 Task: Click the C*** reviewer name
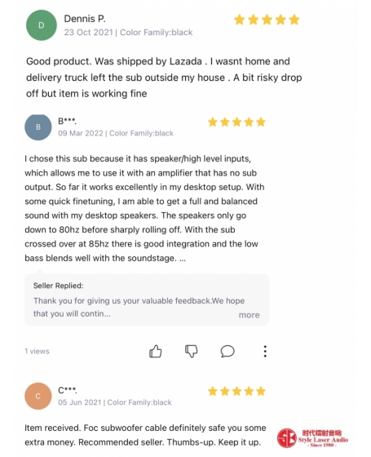coord(68,390)
